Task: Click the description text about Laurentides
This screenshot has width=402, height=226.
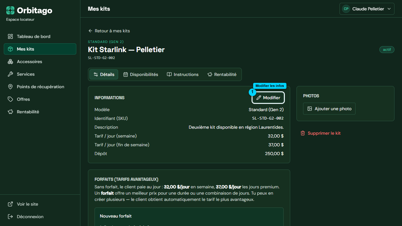Action: (x=236, y=127)
